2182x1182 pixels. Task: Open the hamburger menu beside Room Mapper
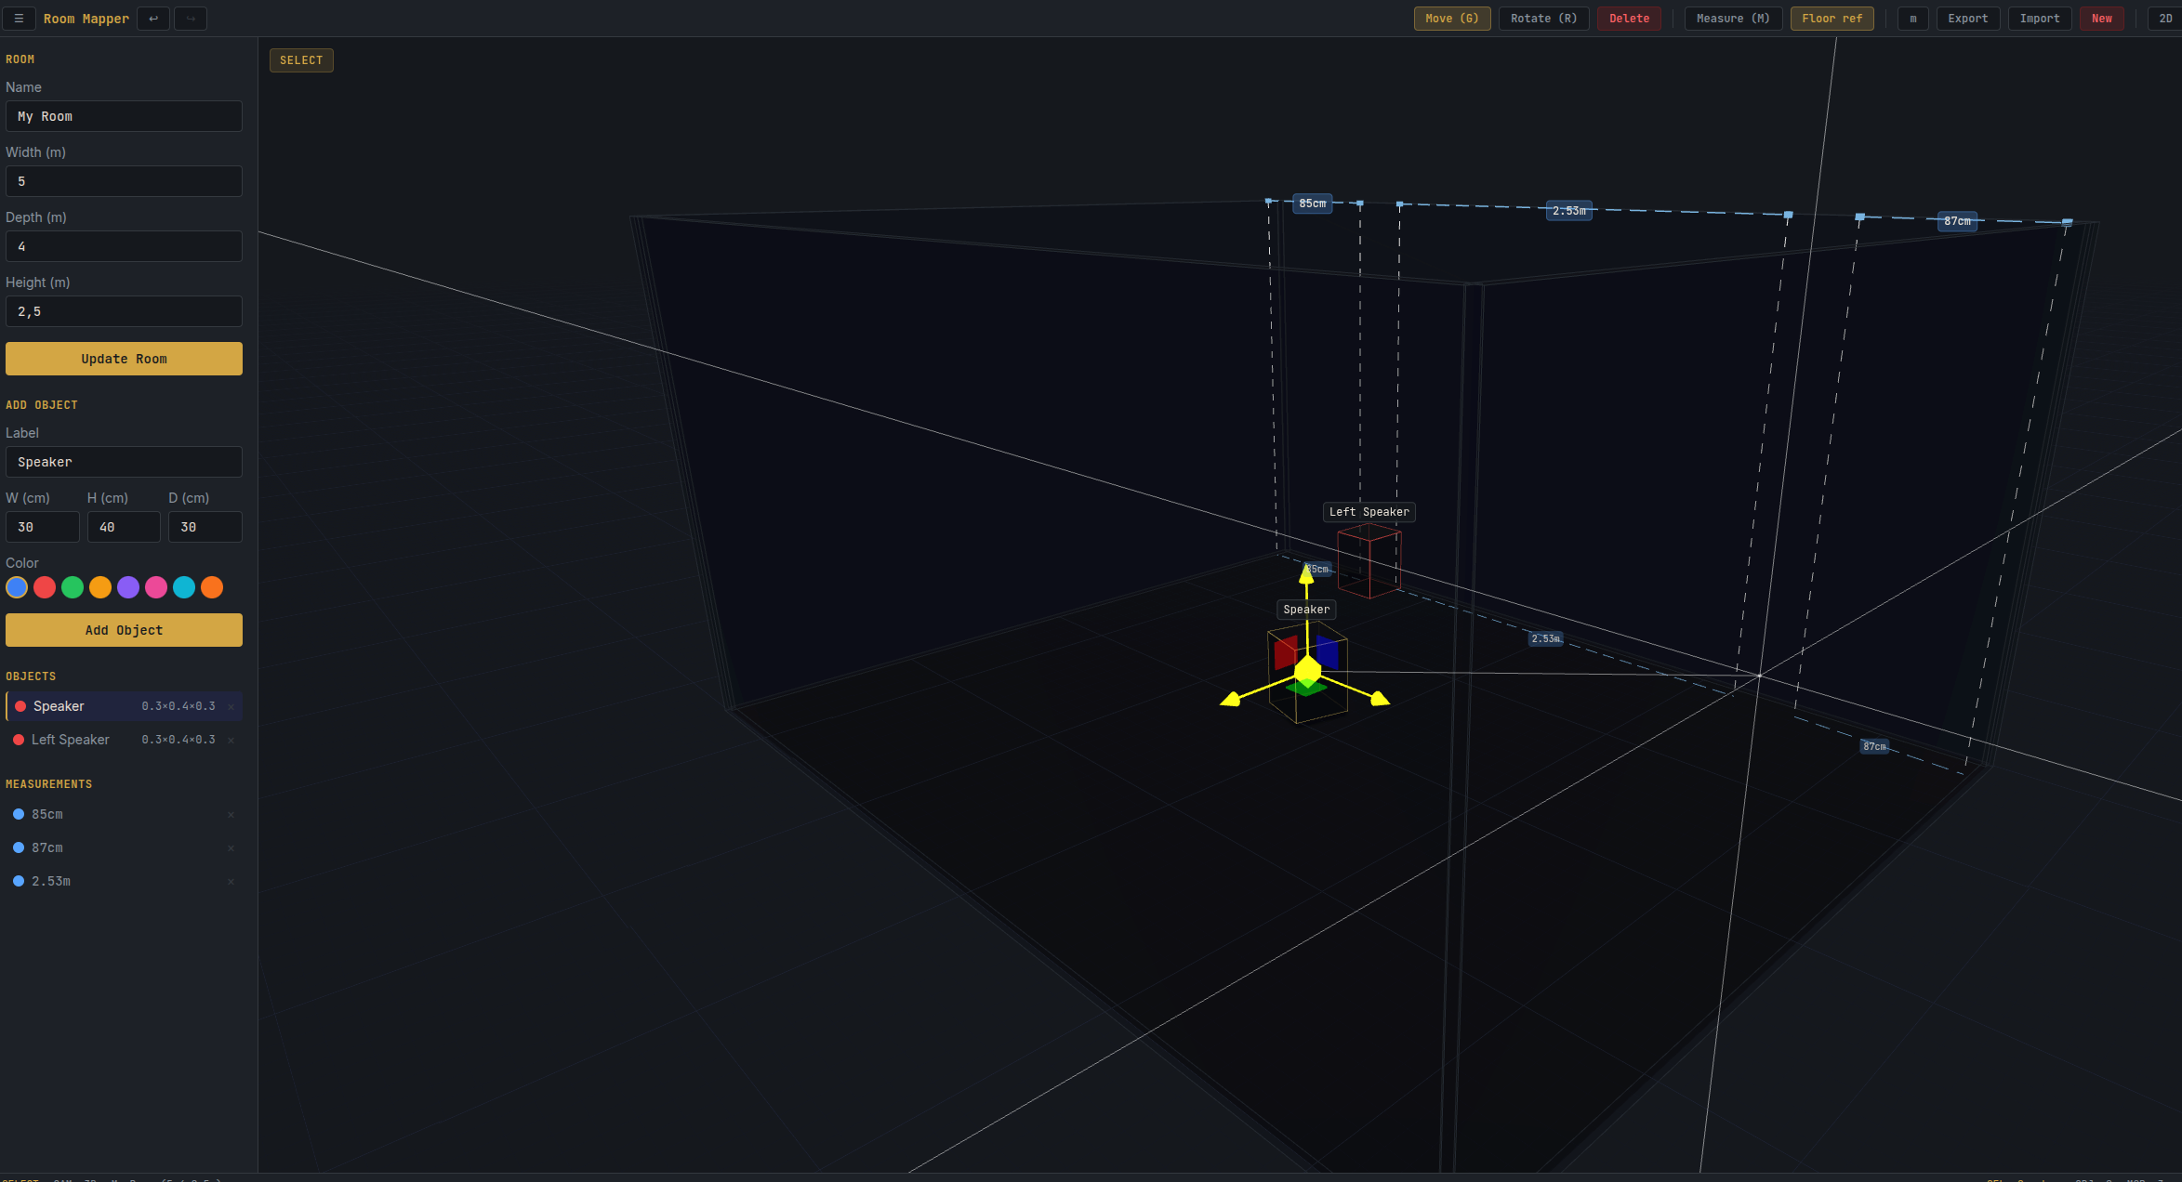[17, 18]
